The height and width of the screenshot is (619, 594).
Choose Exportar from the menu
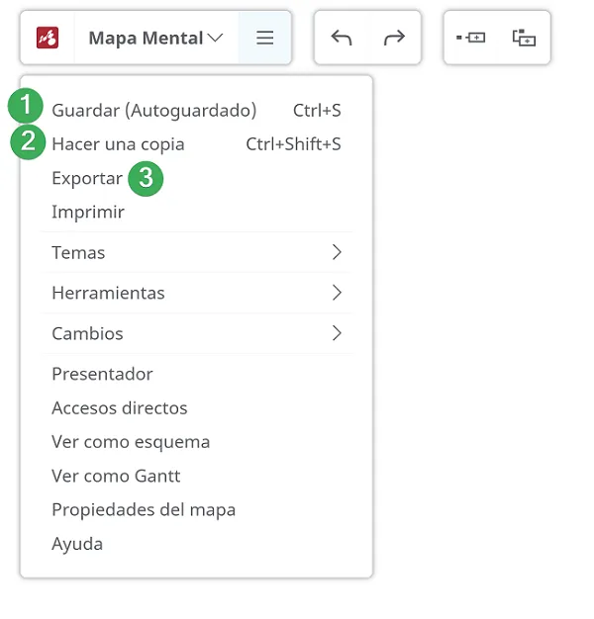pyautogui.click(x=196, y=178)
